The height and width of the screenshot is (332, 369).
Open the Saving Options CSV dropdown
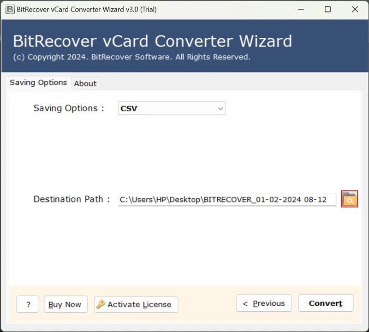[172, 108]
